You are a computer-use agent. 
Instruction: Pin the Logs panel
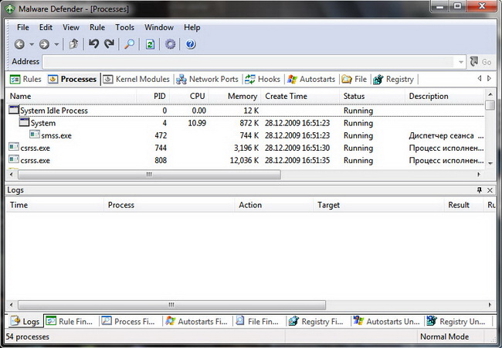click(x=479, y=189)
